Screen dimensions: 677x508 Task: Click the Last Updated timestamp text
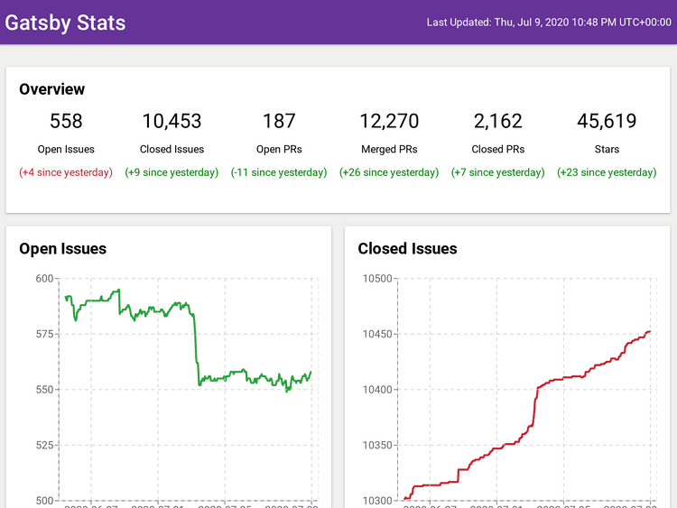point(549,22)
